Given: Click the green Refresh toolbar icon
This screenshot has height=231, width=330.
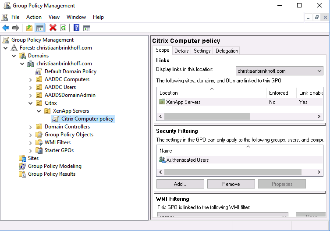Looking at the screenshot, I should click(x=64, y=28).
